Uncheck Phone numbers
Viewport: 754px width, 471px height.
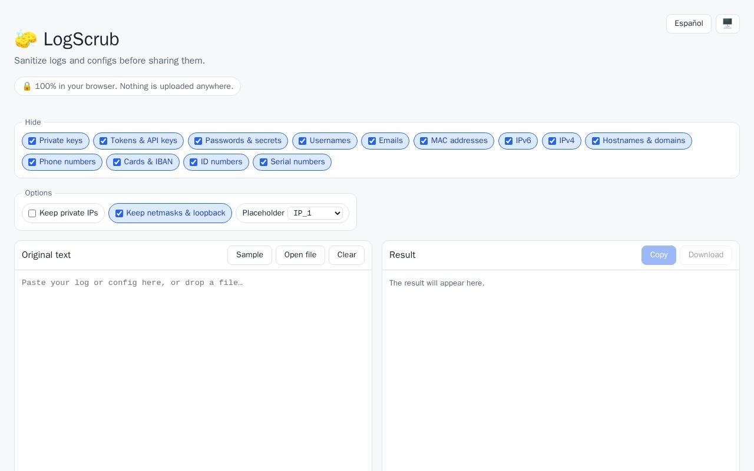pos(32,162)
